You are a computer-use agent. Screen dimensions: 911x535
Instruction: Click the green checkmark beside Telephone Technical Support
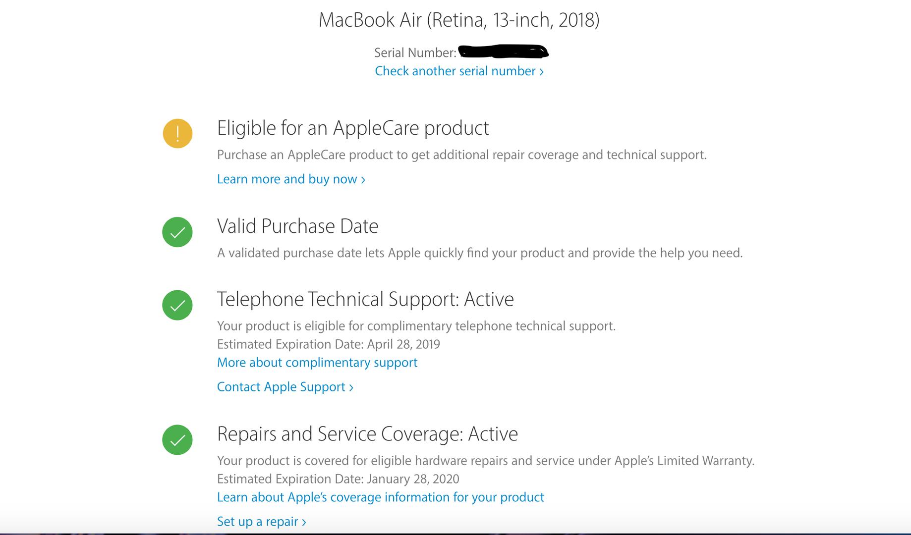click(177, 305)
